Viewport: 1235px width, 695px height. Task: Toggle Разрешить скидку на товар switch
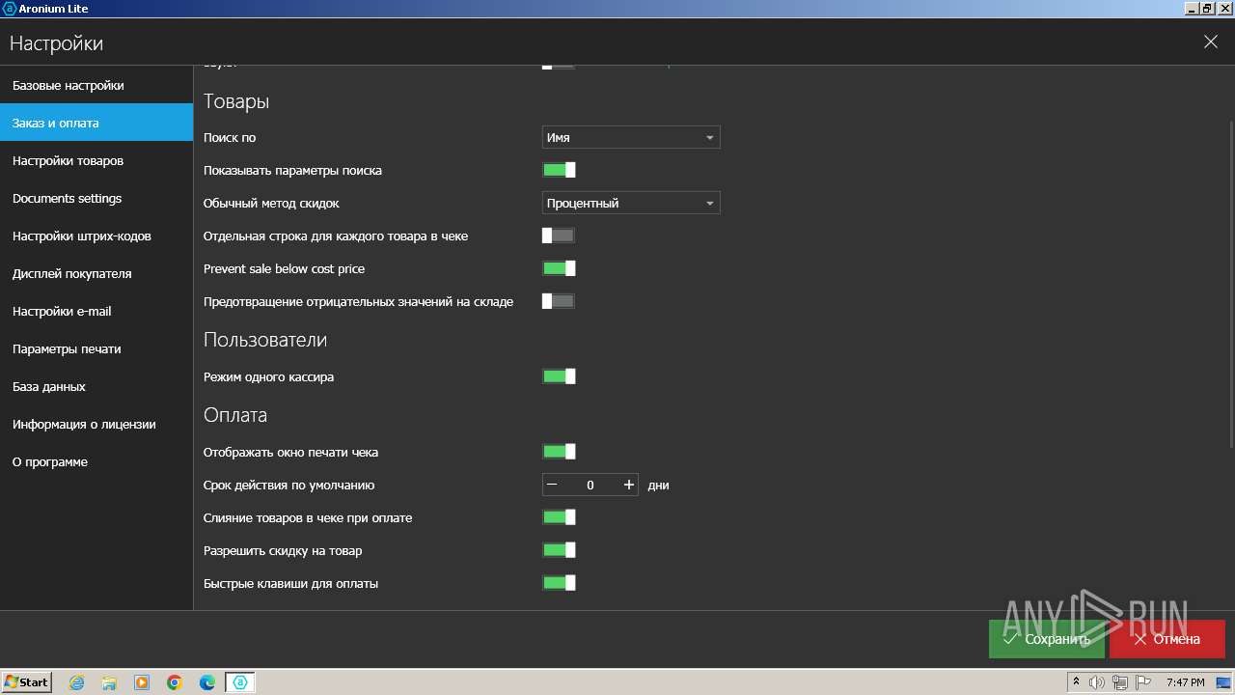(x=559, y=550)
